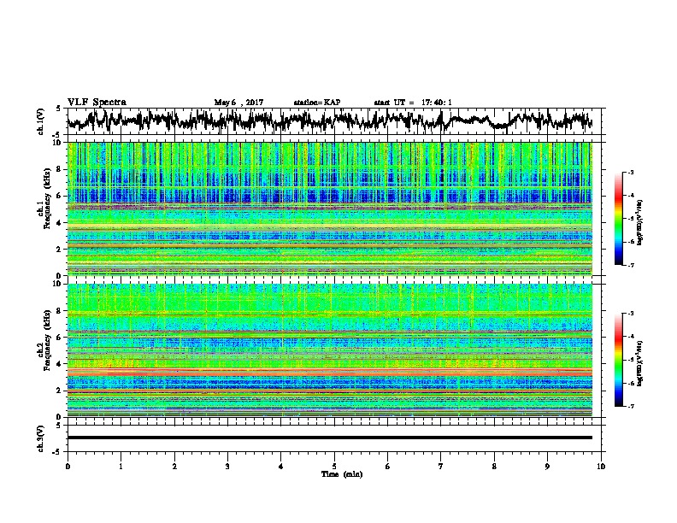
Task: Click the "-3" label on ch.2 colorbar
Action: [x=631, y=314]
